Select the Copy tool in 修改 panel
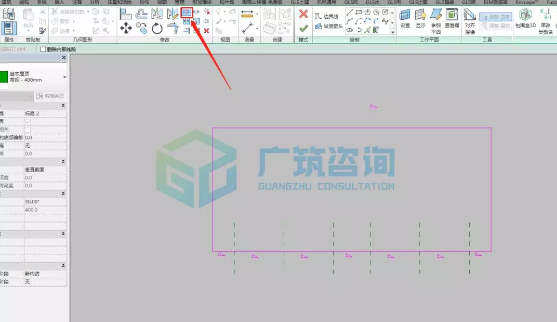The height and width of the screenshot is (322, 557). tap(141, 28)
